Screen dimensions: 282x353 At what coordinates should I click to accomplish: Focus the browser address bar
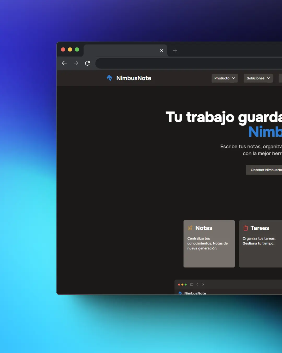click(x=188, y=63)
